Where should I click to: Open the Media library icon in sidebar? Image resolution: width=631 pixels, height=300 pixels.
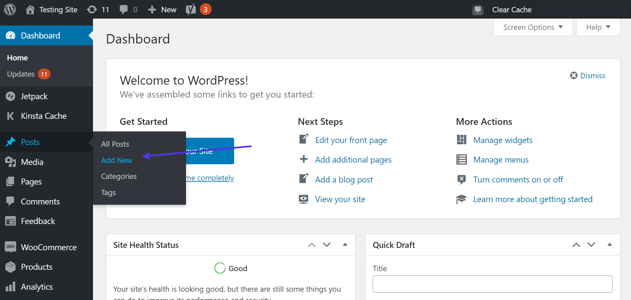[x=11, y=162]
